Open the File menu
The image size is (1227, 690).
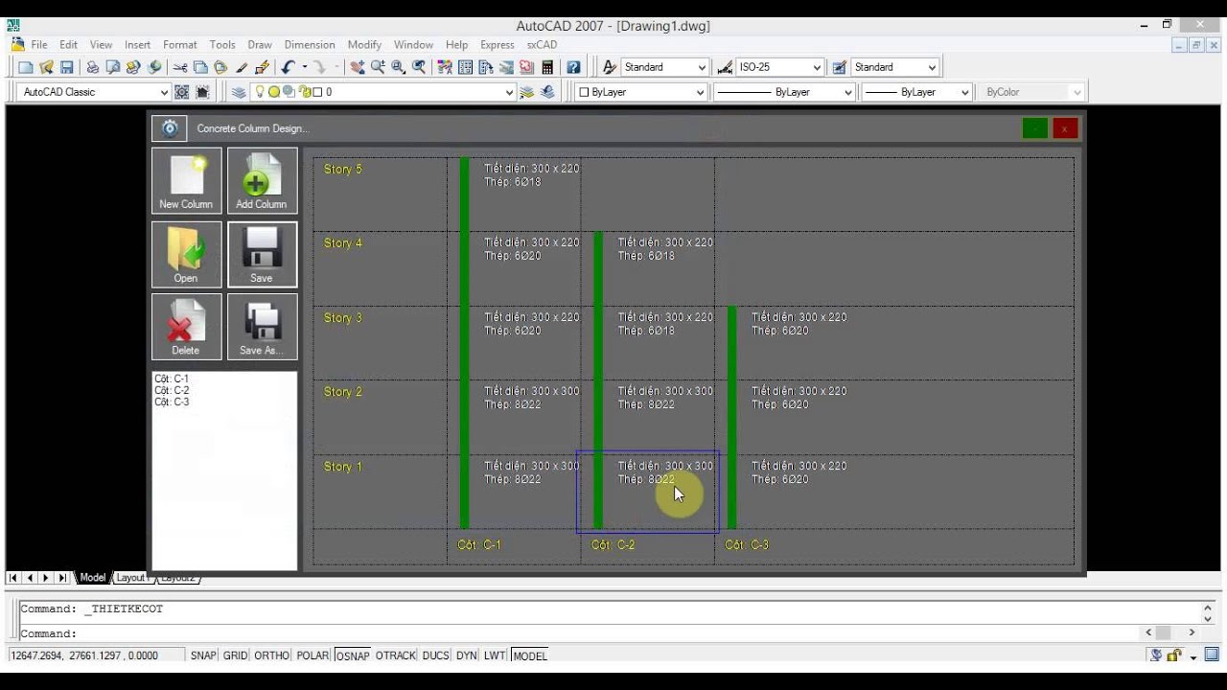coord(39,44)
